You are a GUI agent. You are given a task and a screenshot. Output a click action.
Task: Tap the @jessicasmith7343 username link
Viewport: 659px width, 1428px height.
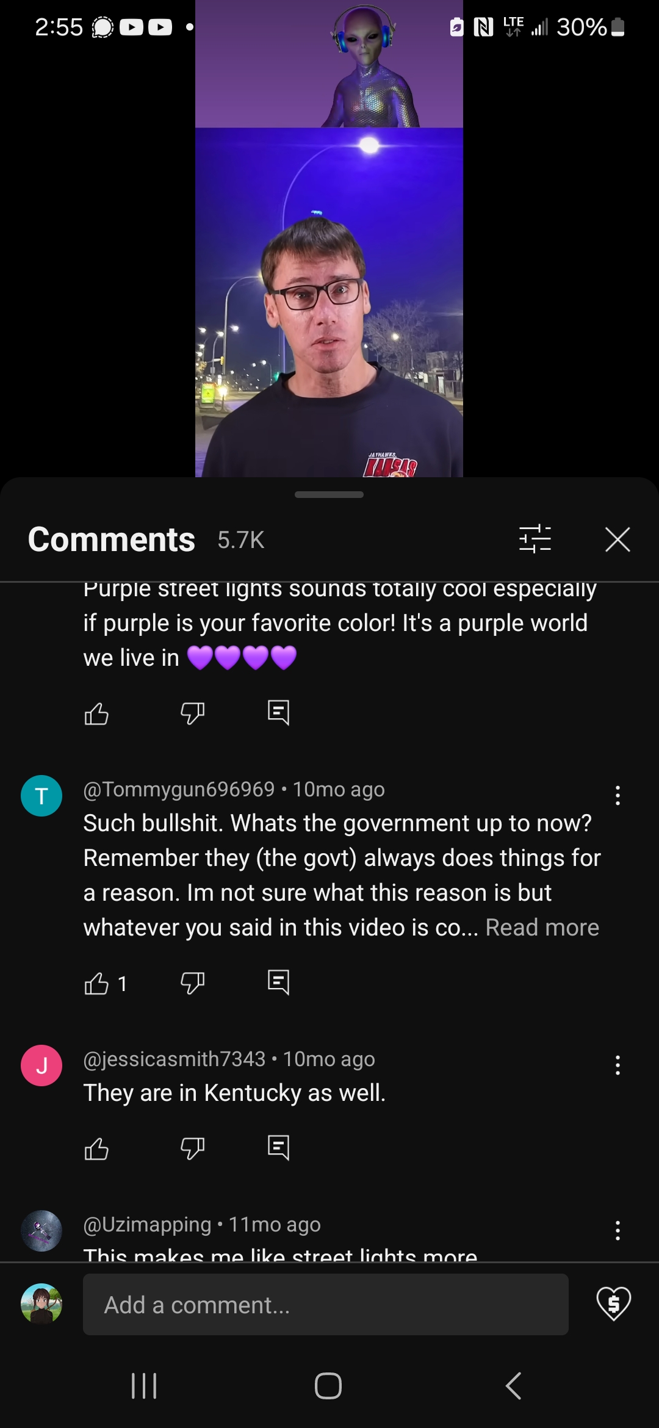[175, 1059]
